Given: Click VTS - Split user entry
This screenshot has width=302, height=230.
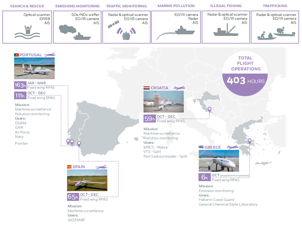Looking at the screenshot, I should (x=152, y=152).
